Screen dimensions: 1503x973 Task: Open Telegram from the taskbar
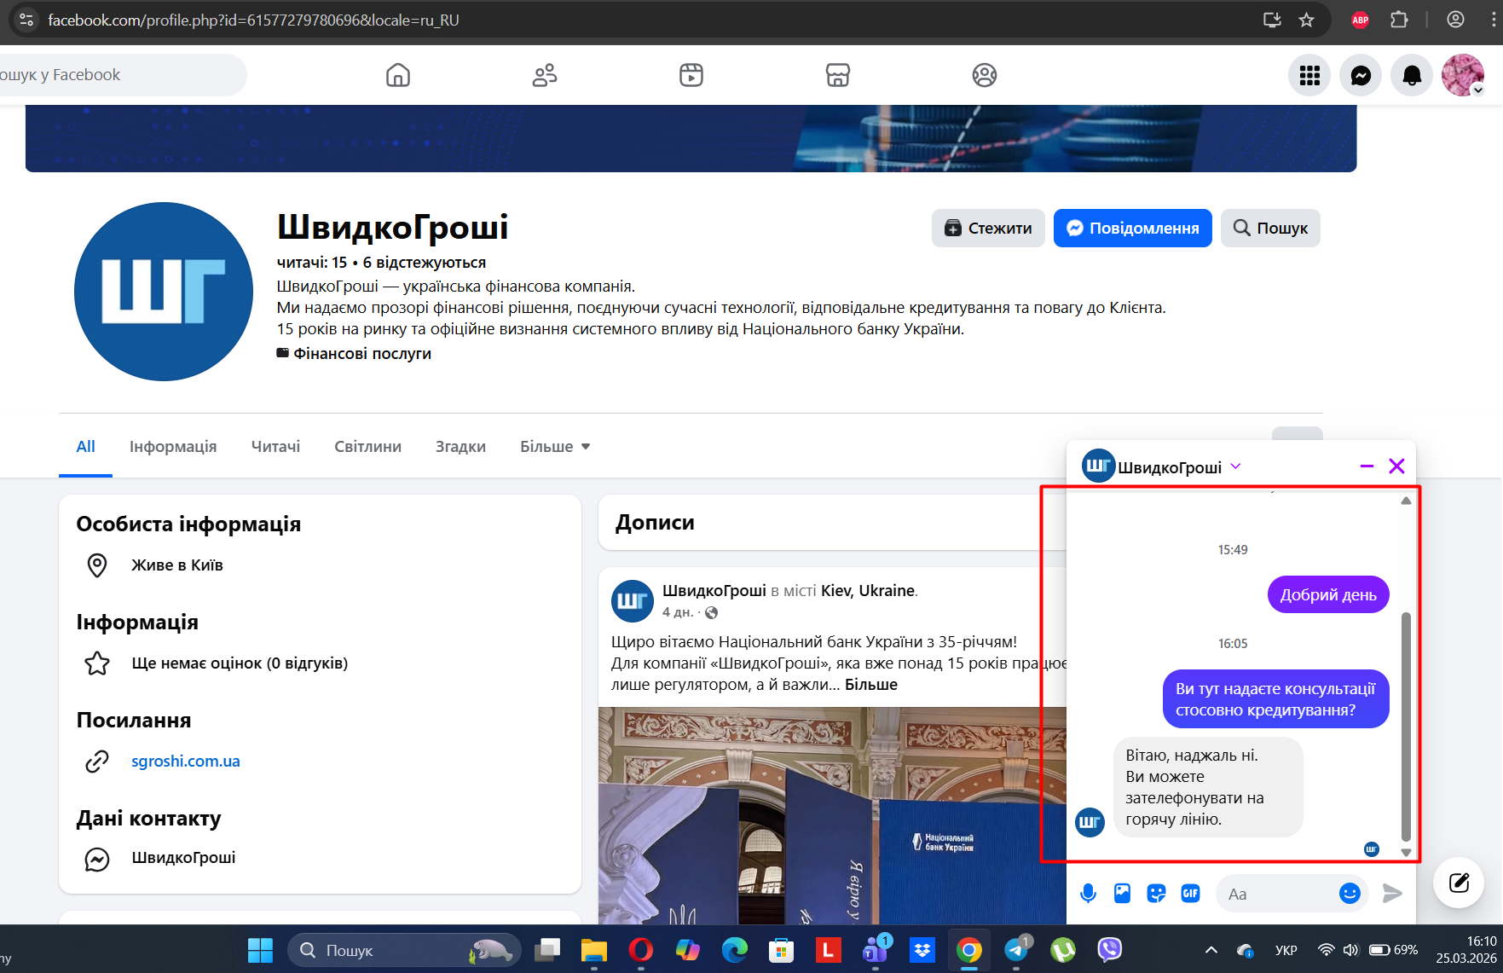pyautogui.click(x=1016, y=950)
